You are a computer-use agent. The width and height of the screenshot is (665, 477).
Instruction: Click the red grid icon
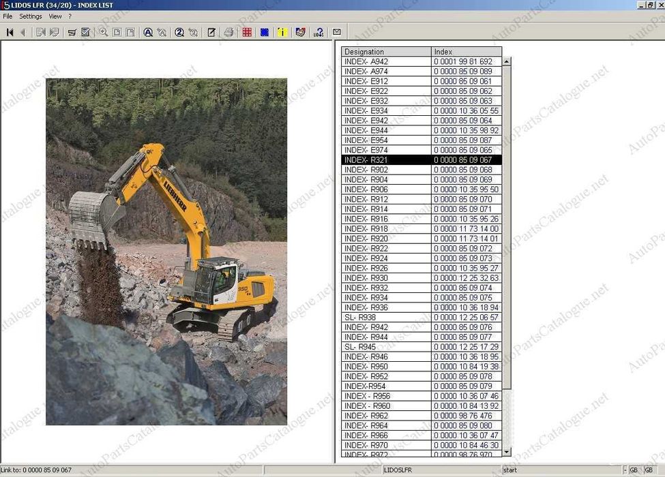tap(248, 32)
